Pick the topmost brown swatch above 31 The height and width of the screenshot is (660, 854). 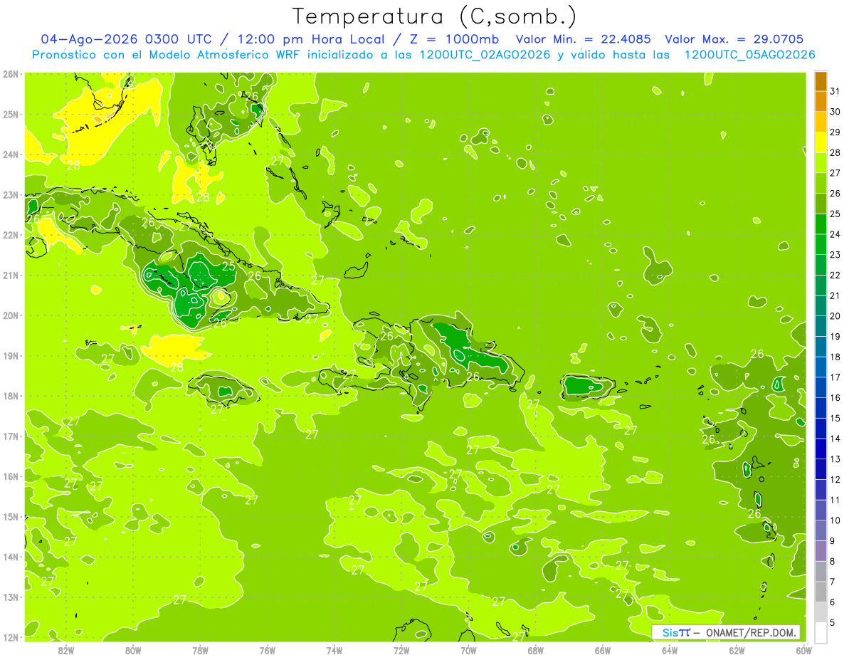[x=821, y=81]
